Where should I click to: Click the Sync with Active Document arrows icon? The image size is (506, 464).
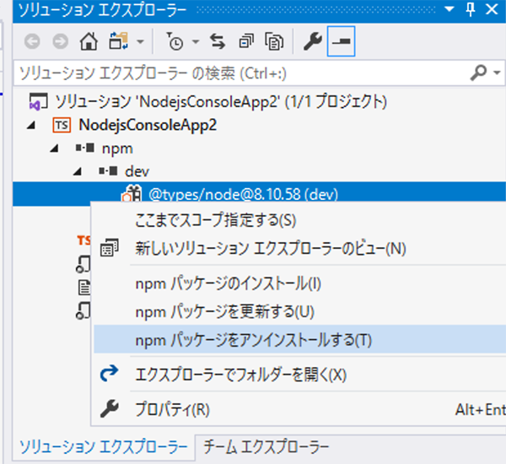[218, 41]
